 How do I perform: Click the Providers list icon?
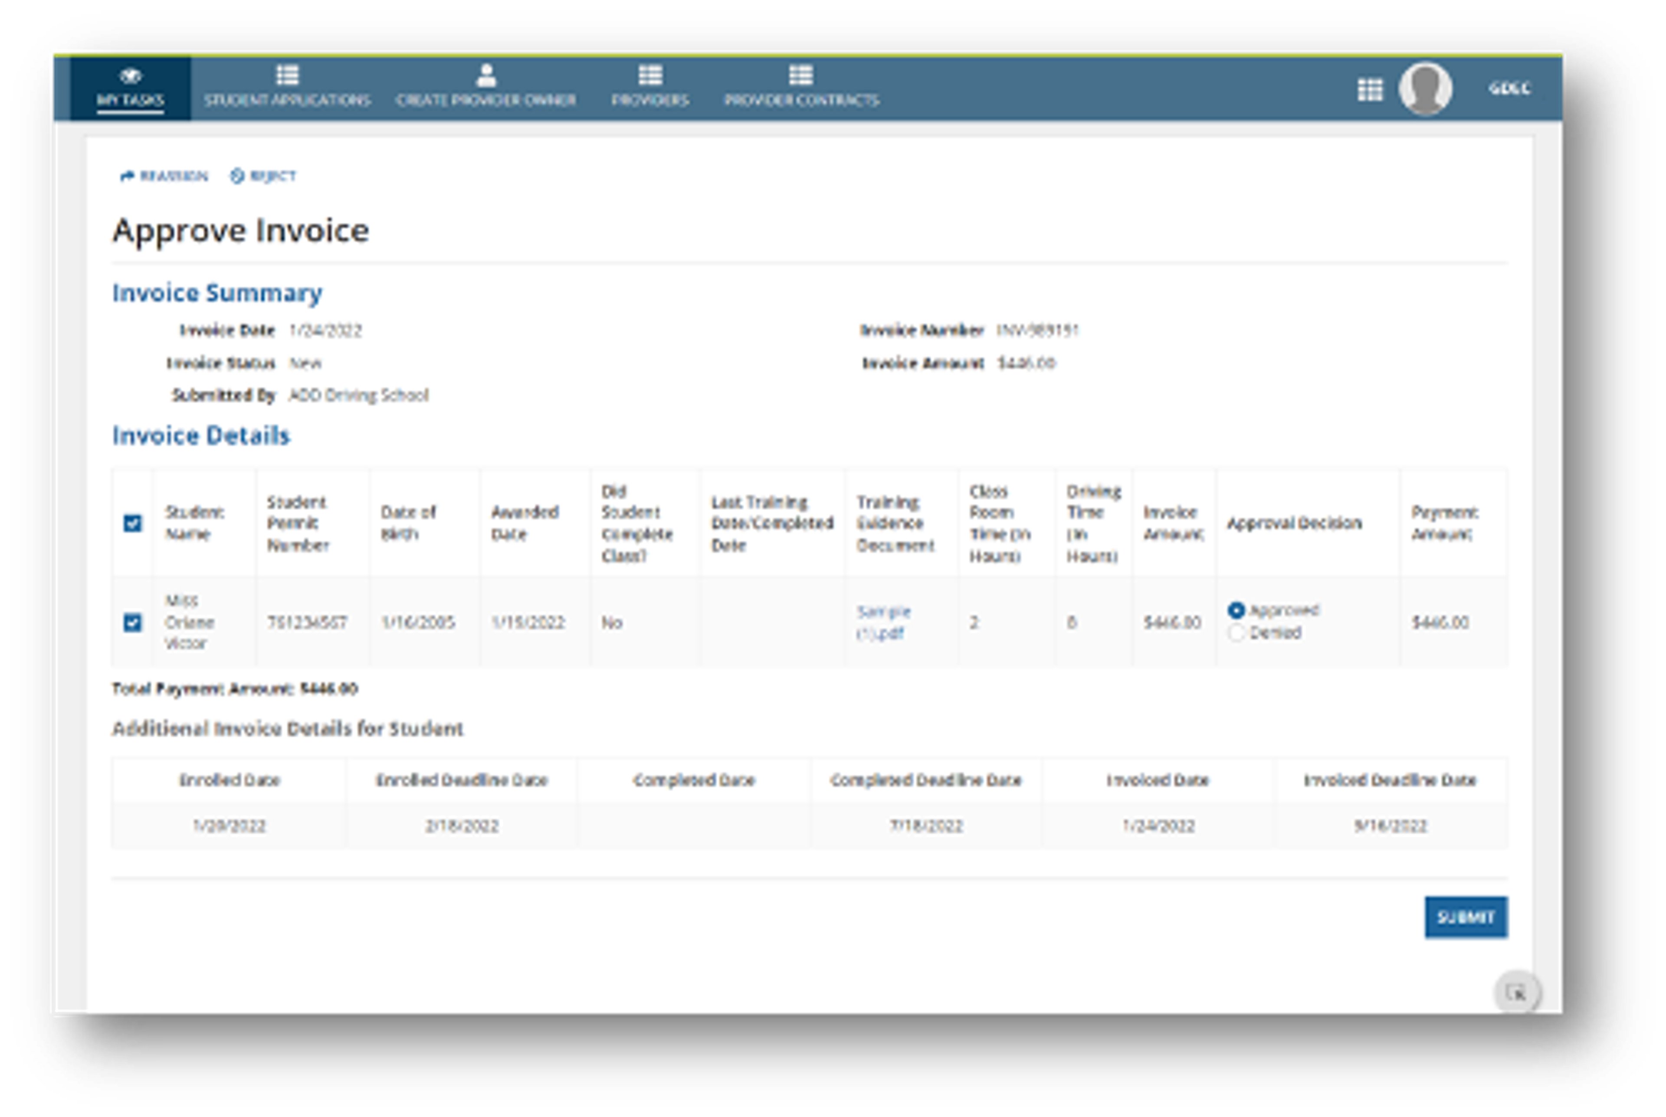649,75
